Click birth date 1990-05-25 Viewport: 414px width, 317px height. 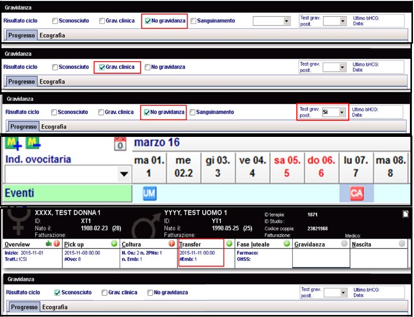pos(225,228)
